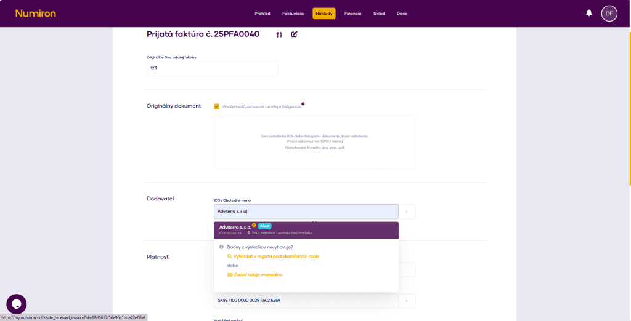Open the notifications bell
This screenshot has width=631, height=321.
589,13
